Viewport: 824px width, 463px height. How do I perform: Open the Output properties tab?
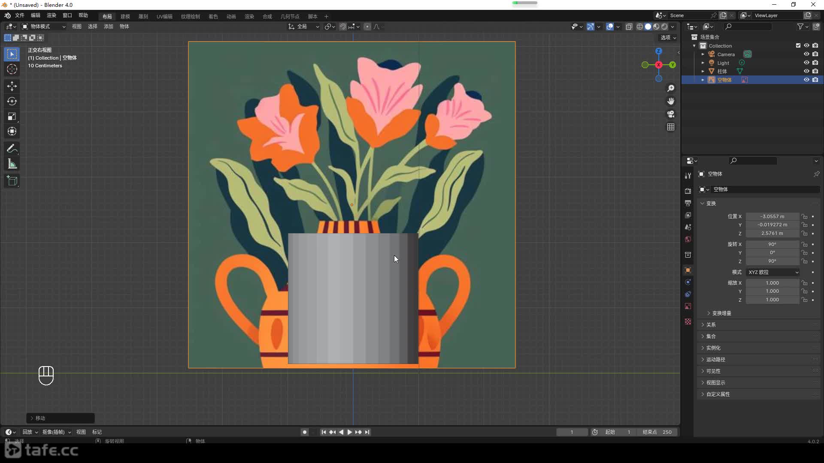click(x=688, y=203)
